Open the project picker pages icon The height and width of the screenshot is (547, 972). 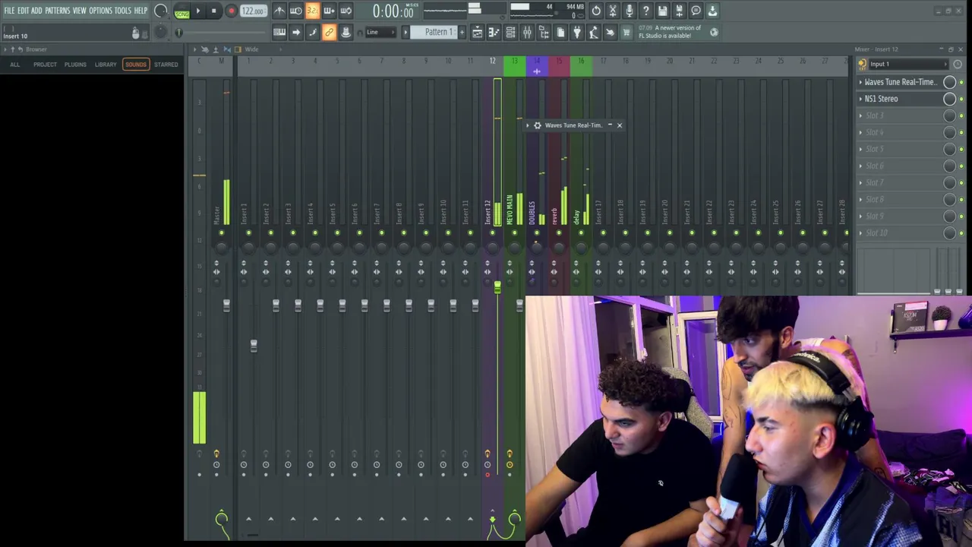pos(560,32)
